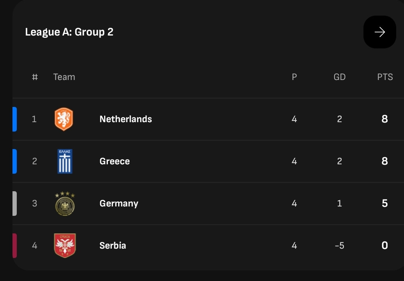The image size is (404, 281).
Task: Click the Team column header
Action: [64, 77]
